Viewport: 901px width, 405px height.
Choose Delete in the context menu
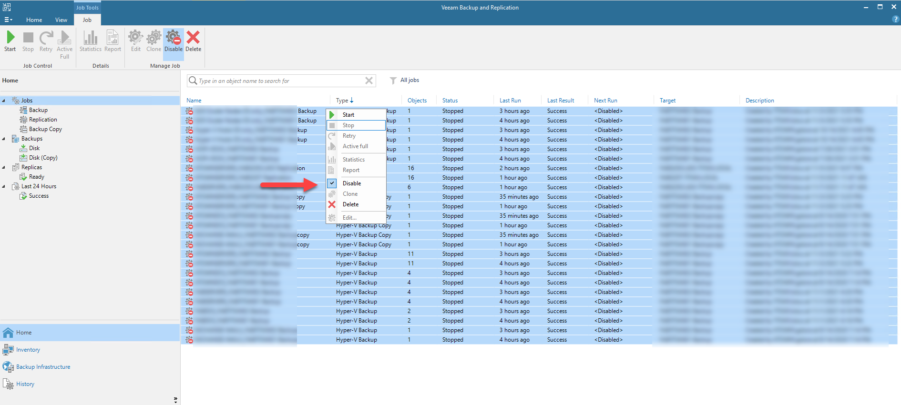[x=356, y=204]
